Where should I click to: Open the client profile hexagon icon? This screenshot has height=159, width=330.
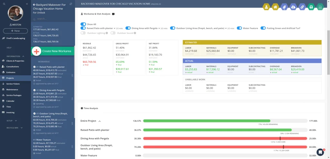pyautogui.click(x=266, y=7)
